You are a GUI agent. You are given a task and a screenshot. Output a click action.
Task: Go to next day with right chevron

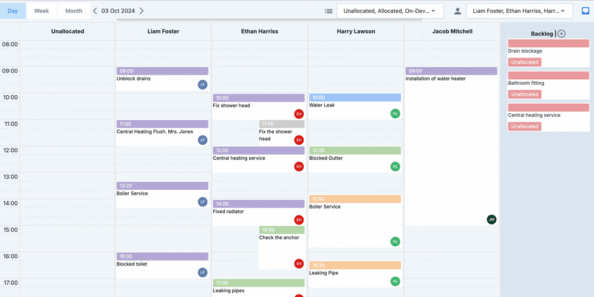click(142, 11)
